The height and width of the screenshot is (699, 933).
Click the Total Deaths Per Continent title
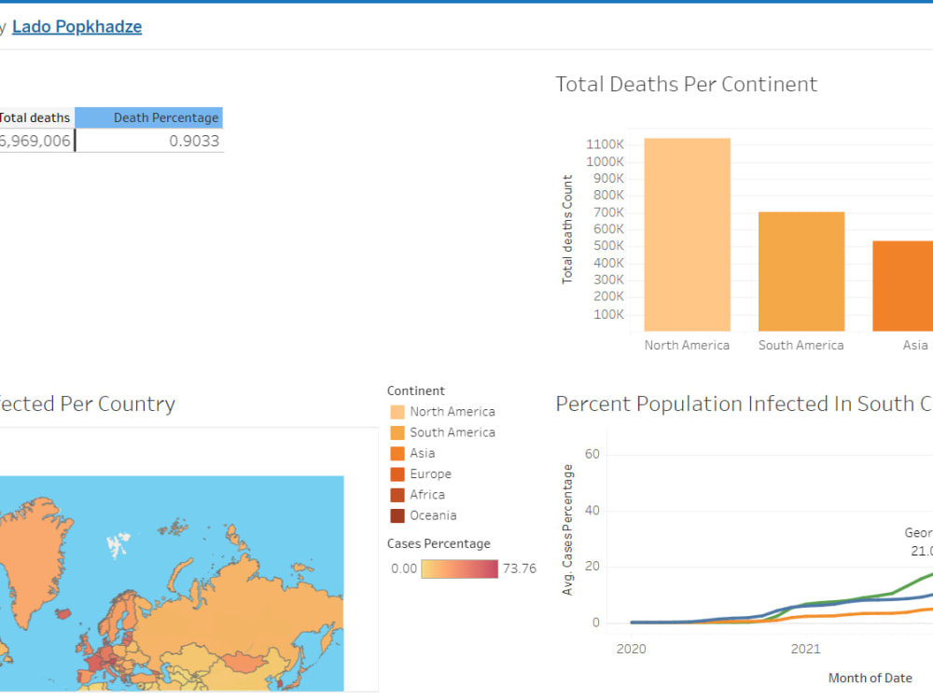[x=686, y=85]
